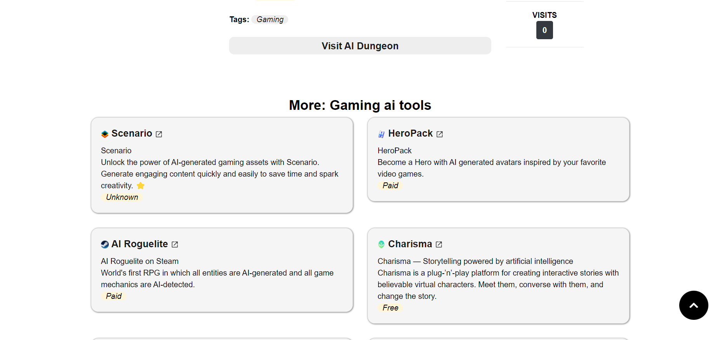Open the AI Roguelite title link

(140, 244)
